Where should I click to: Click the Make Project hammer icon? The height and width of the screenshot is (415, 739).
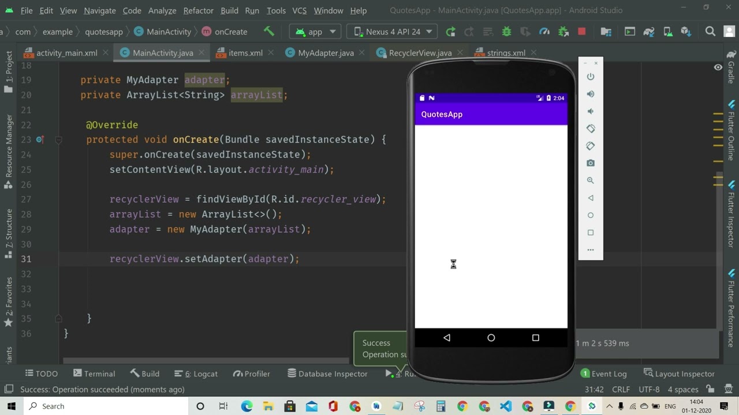[269, 31]
